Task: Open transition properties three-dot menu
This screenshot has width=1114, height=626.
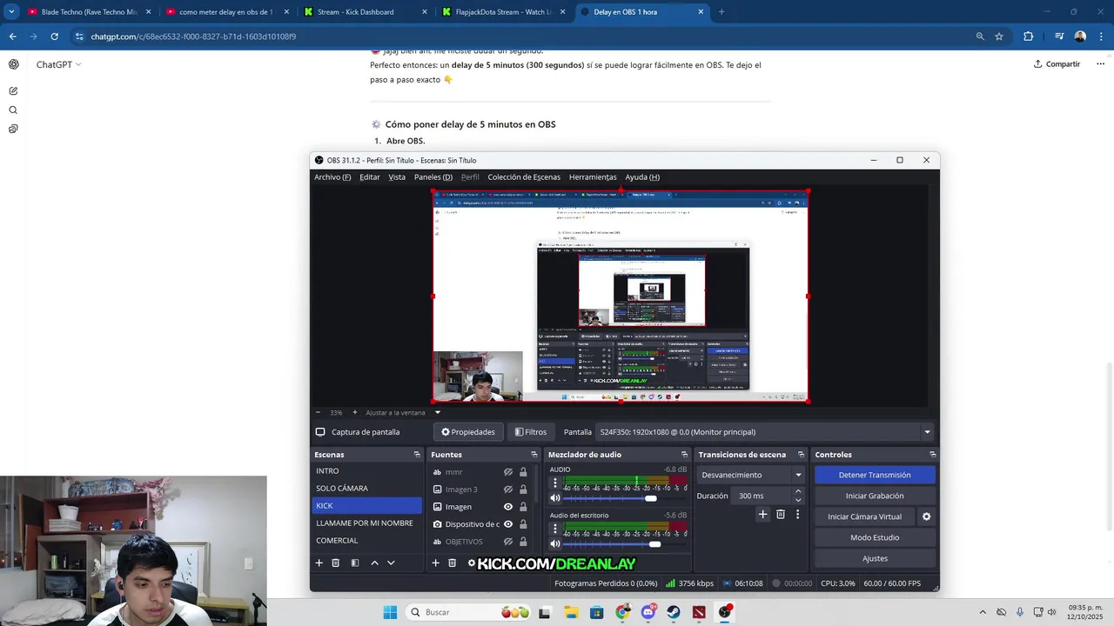Action: pyautogui.click(x=797, y=515)
